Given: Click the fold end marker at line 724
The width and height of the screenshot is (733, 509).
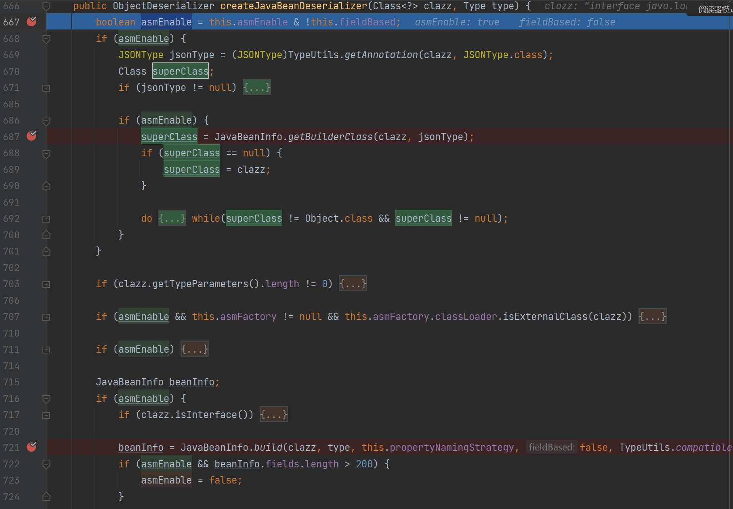Looking at the screenshot, I should [x=46, y=496].
